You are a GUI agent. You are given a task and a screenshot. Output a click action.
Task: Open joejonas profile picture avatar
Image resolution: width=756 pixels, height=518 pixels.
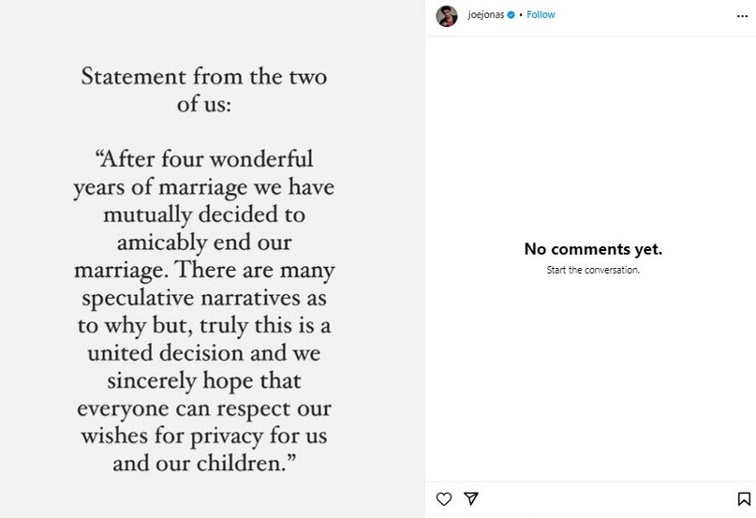447,15
